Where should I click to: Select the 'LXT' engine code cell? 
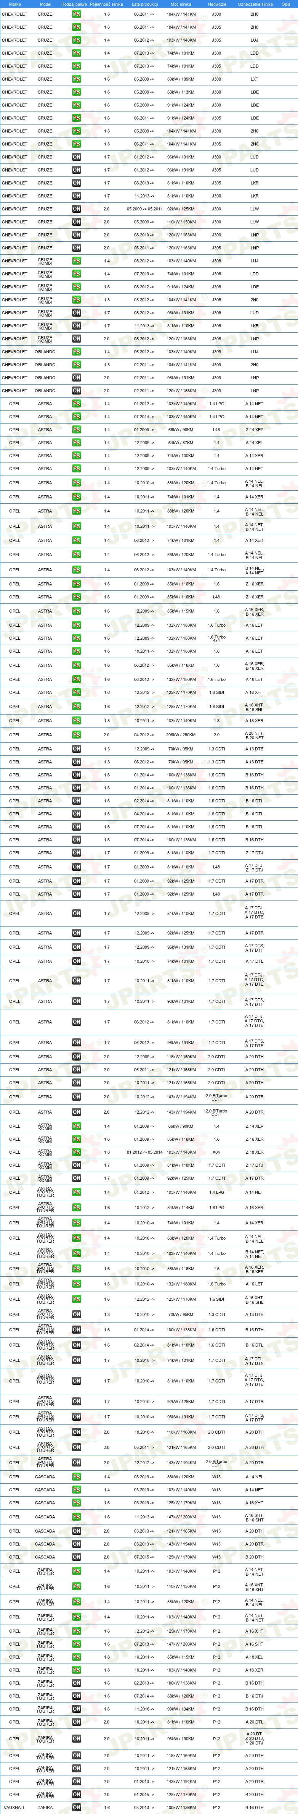[x=255, y=79]
